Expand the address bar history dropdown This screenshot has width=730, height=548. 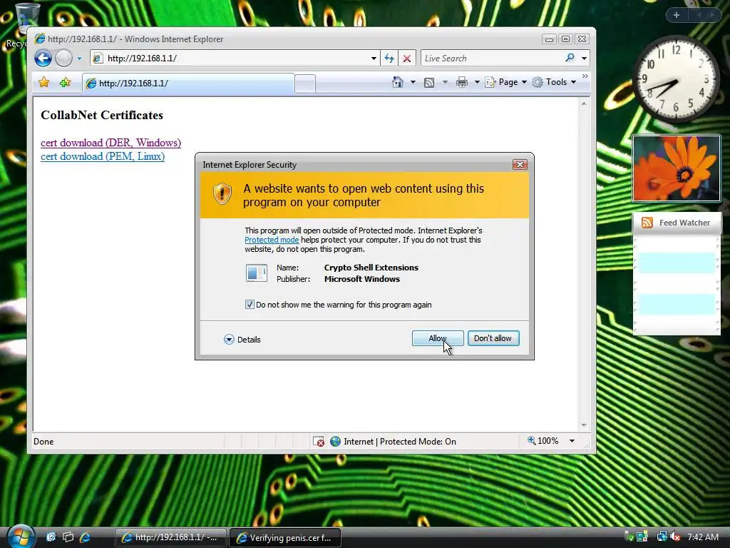click(x=374, y=59)
